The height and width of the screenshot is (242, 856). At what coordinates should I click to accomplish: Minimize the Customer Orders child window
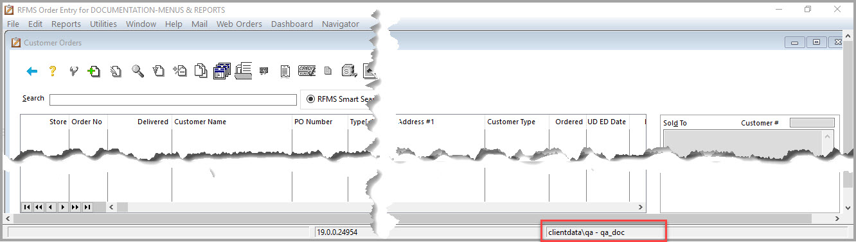794,42
